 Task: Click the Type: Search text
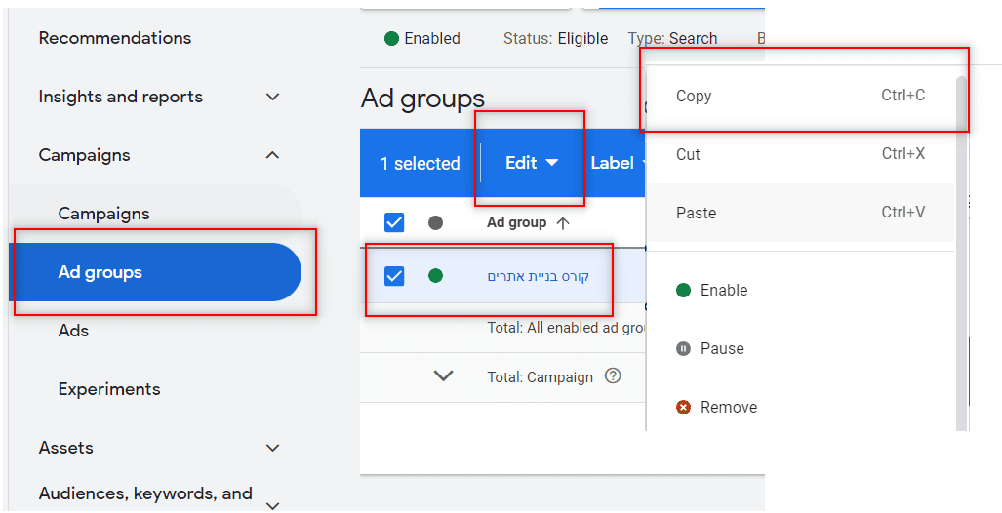pyautogui.click(x=672, y=39)
